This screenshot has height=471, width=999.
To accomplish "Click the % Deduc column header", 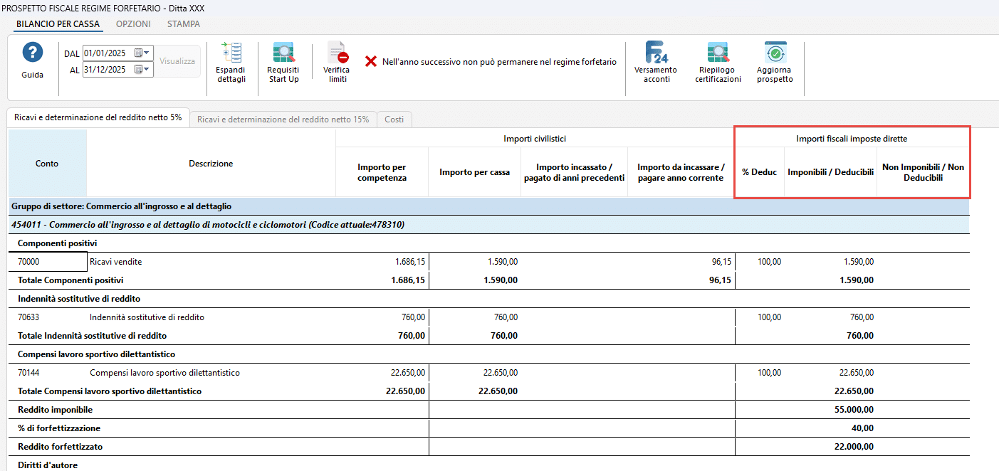I will (760, 172).
